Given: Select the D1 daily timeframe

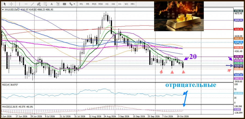Looking at the screenshot, I should (120, 4).
